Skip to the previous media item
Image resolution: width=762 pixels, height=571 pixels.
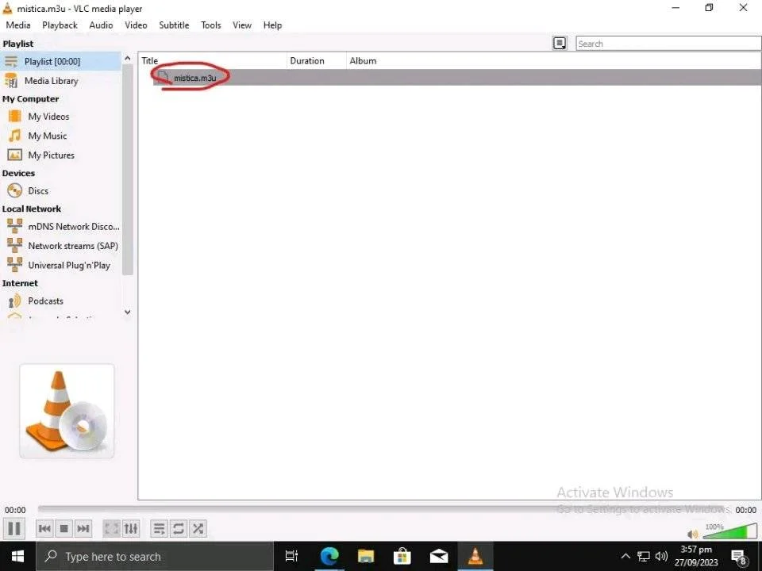(x=44, y=528)
